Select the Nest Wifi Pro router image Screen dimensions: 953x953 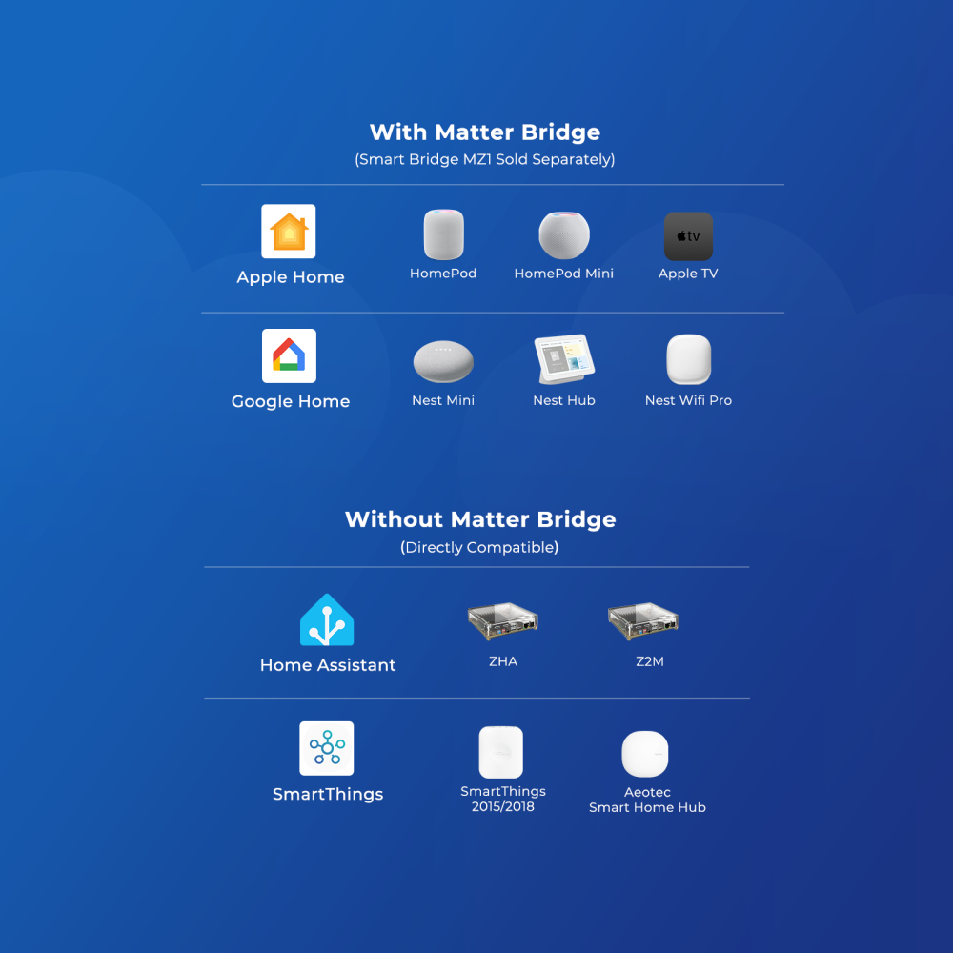point(688,359)
